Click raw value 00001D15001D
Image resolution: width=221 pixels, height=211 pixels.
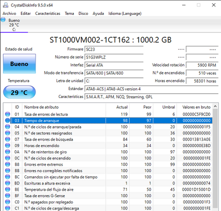[x=197, y=190]
